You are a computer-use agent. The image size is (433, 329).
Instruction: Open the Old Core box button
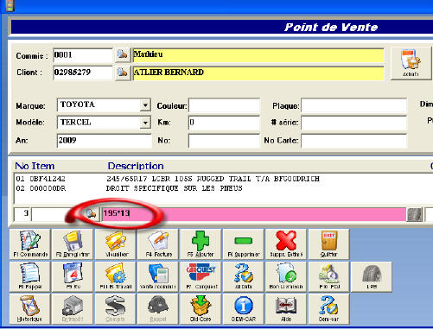pyautogui.click(x=201, y=309)
